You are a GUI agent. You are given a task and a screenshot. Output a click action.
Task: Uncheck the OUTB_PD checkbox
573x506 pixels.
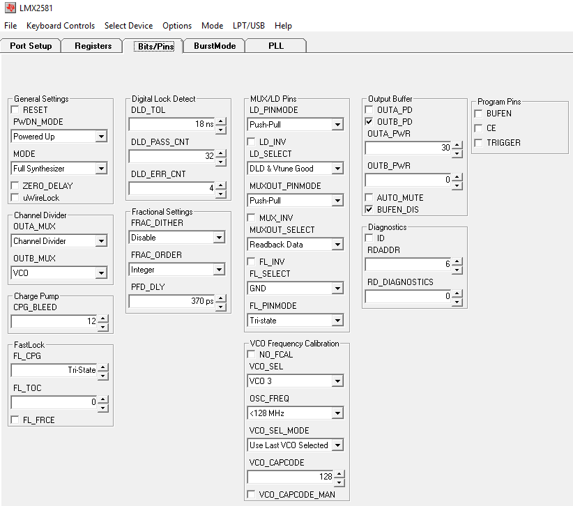click(x=369, y=121)
